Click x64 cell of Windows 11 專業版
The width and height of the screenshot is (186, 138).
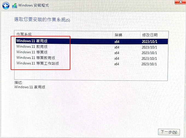[117, 53]
